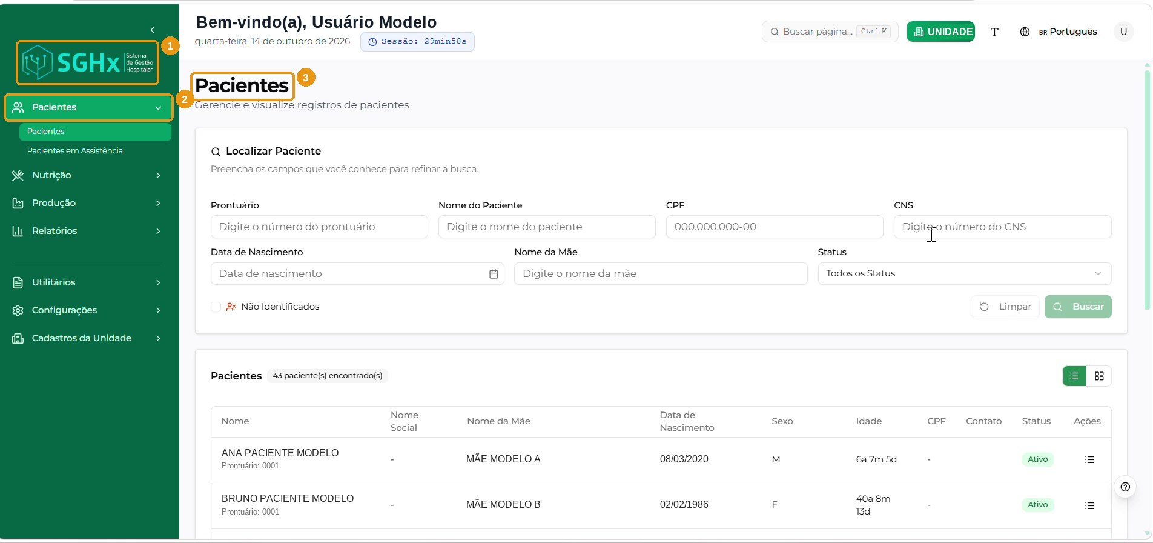
Task: Click the Buscar search button
Action: (x=1078, y=307)
